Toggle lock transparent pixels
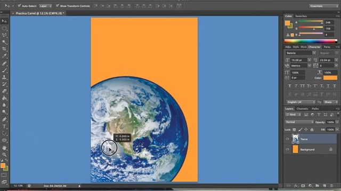The height and width of the screenshot is (191, 341). coord(294,129)
